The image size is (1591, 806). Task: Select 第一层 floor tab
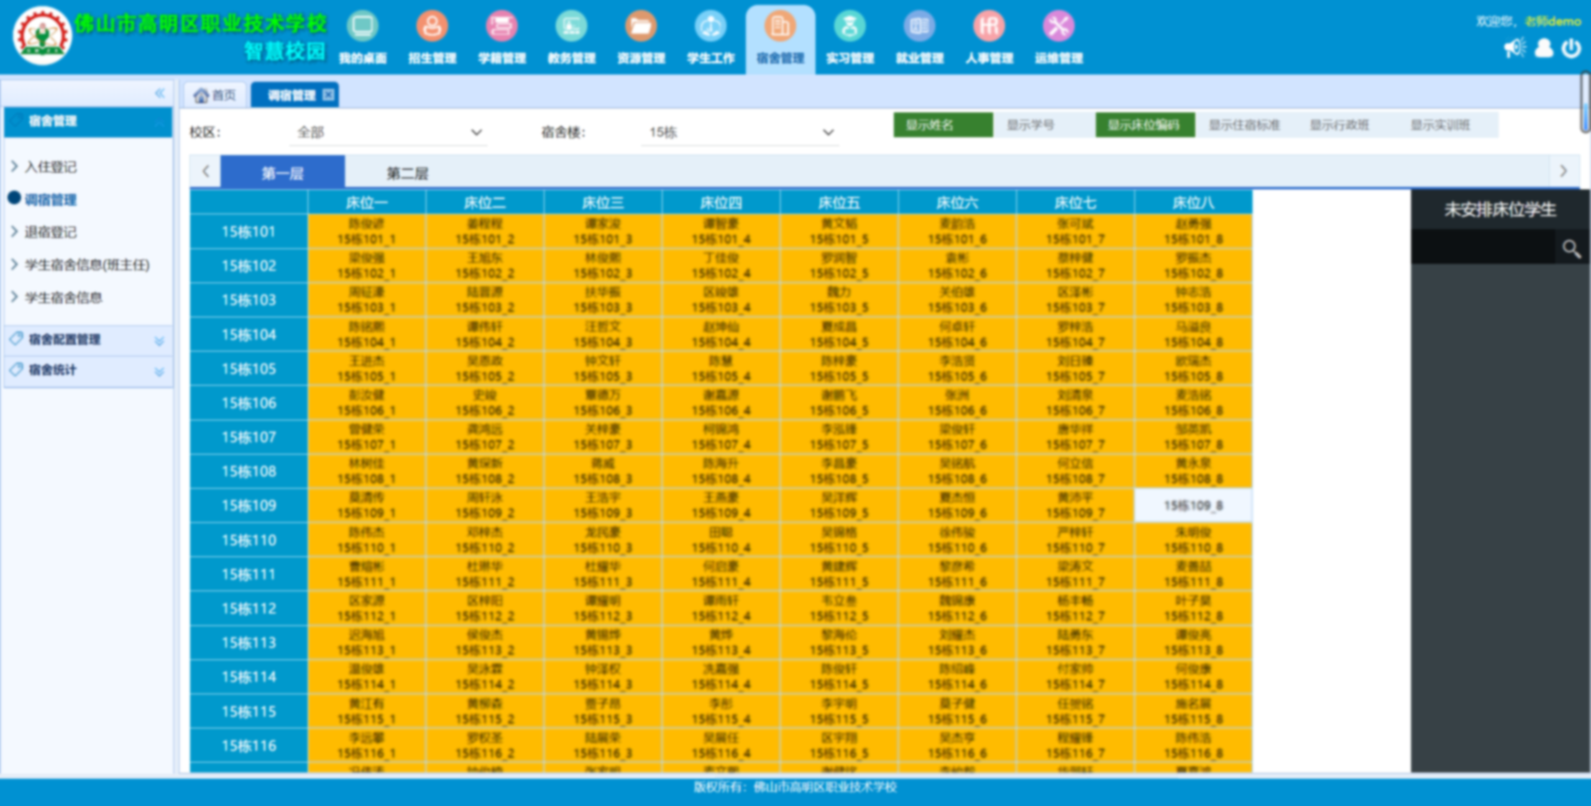(283, 172)
